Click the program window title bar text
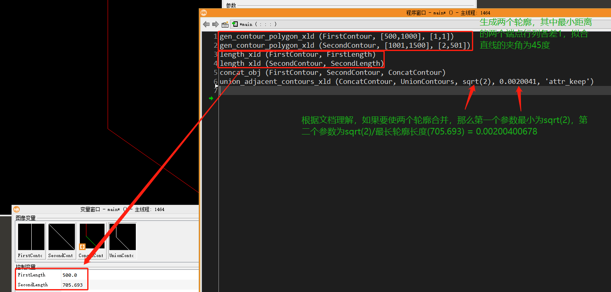Viewport: 611px width, 292px height. [x=448, y=13]
